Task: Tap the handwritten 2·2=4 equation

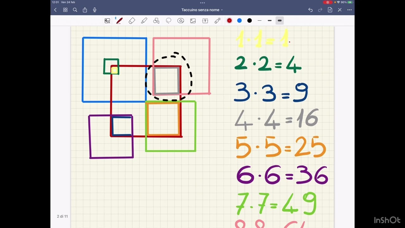Action: coord(268,64)
